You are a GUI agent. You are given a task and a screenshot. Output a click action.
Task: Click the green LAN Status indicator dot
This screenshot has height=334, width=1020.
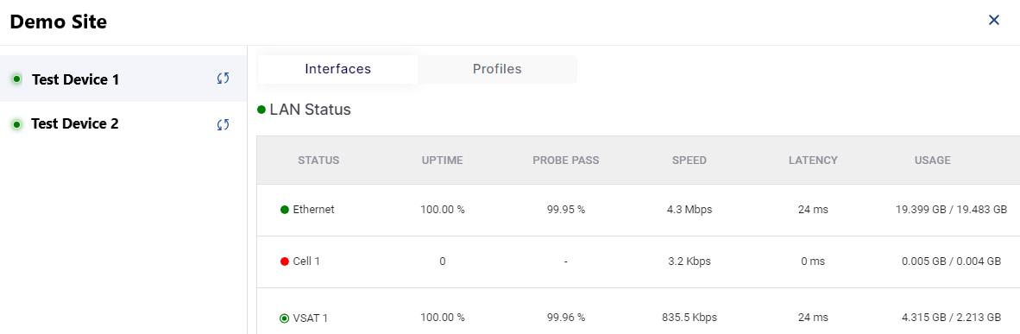261,110
